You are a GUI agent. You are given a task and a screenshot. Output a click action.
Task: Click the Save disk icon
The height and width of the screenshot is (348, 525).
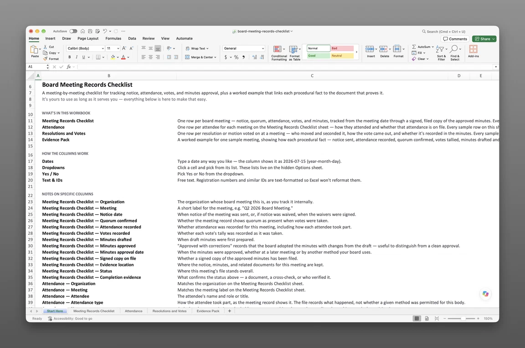pyautogui.click(x=90, y=31)
